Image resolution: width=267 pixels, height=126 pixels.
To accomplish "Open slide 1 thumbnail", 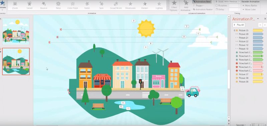I will click(x=16, y=32).
